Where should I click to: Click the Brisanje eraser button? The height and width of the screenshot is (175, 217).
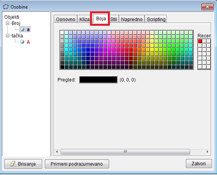tap(23, 164)
